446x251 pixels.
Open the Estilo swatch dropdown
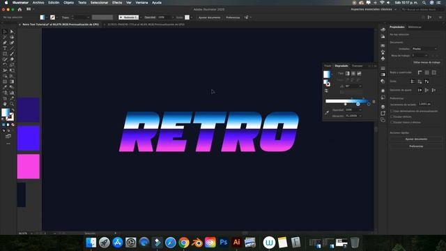(192, 17)
